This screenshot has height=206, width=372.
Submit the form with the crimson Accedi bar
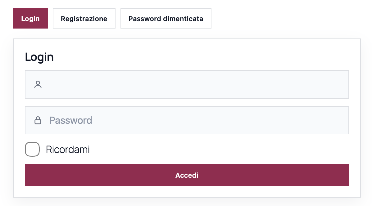pos(187,175)
